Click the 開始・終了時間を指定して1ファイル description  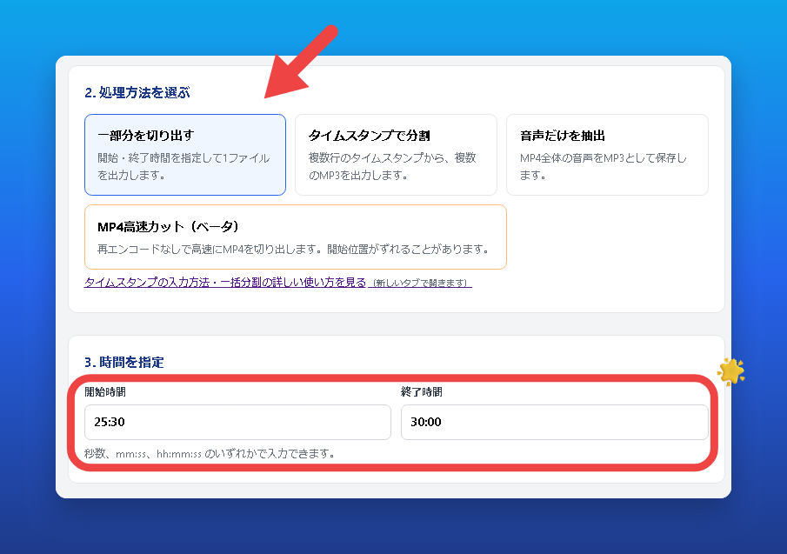pos(183,167)
